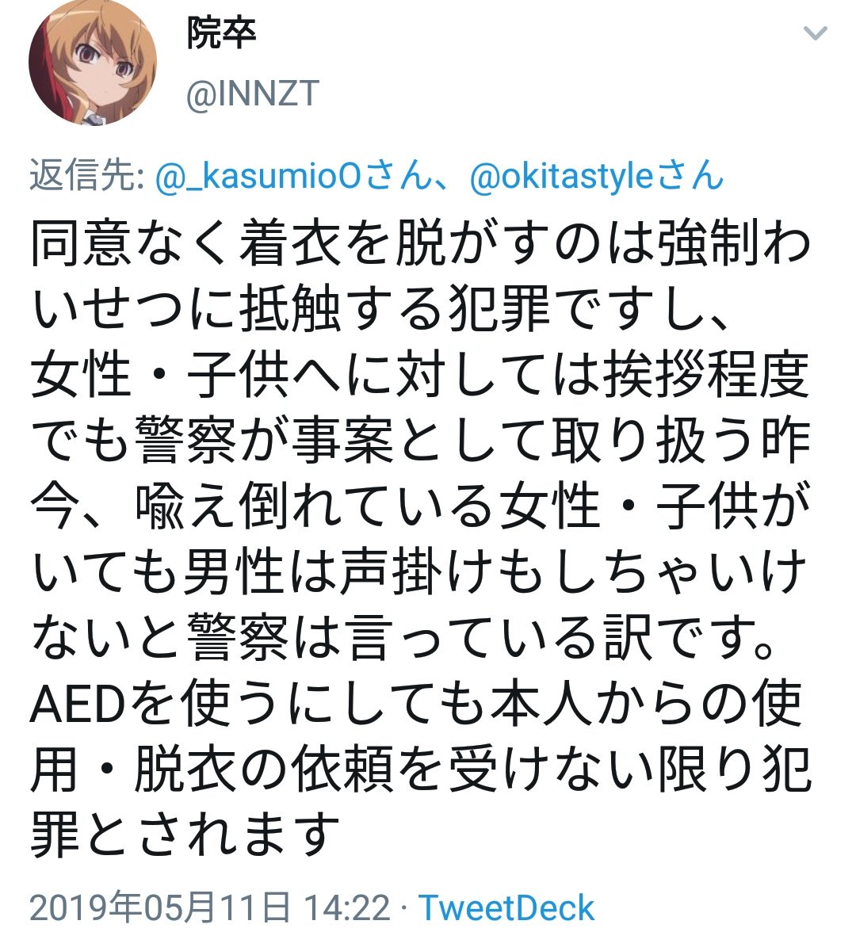Image resolution: width=856 pixels, height=932 pixels.
Task: Click the 返信先 reply label
Action: [87, 176]
